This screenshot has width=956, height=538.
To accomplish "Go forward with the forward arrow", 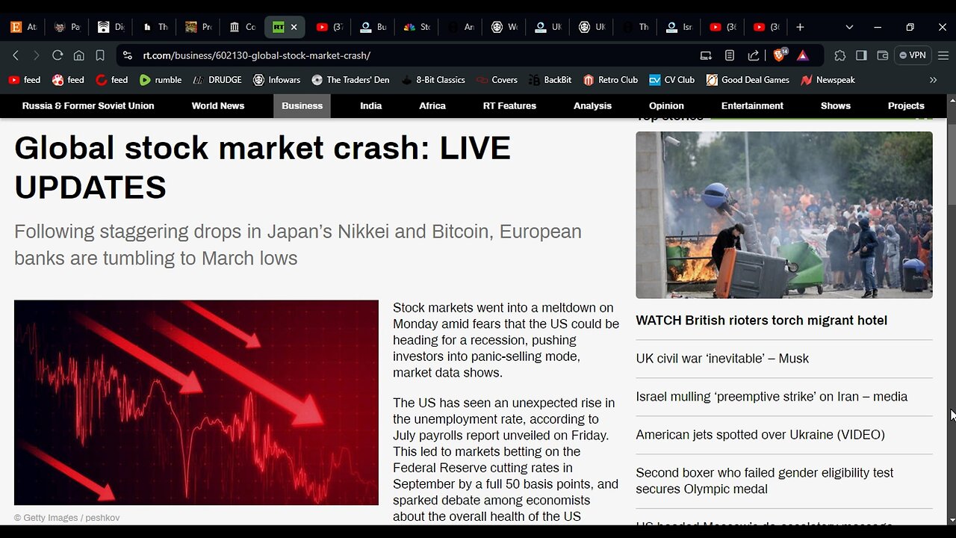I will (x=36, y=55).
